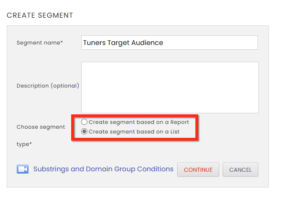The image size is (289, 200).
Task: Click the video camera icon
Action: 22,169
